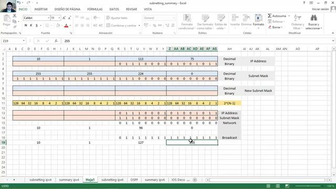Switch to summary ipv6 sheet tab
The height and width of the screenshot is (189, 336).
click(x=155, y=180)
